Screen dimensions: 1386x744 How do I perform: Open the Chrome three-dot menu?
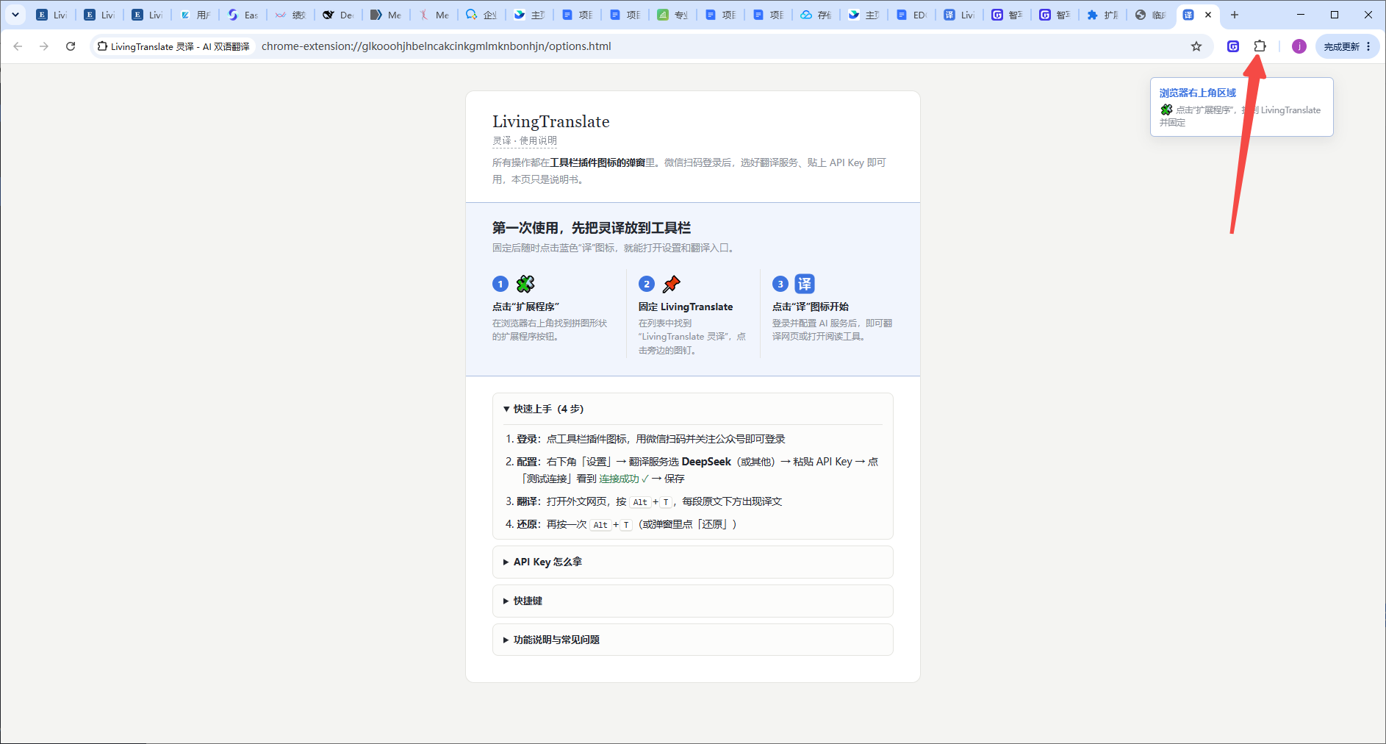(1368, 46)
